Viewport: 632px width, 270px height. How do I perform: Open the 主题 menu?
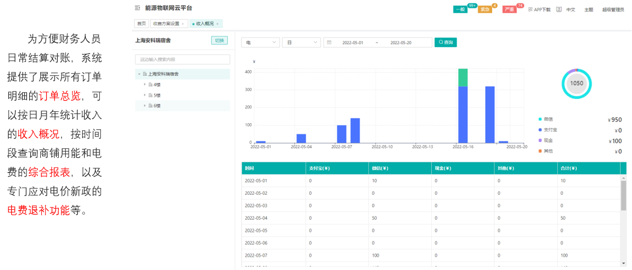[x=589, y=10]
